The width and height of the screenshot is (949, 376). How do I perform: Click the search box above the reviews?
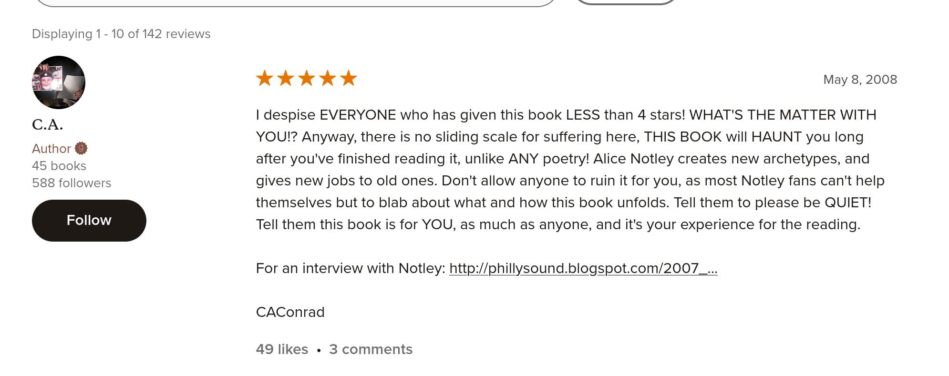[x=296, y=2]
